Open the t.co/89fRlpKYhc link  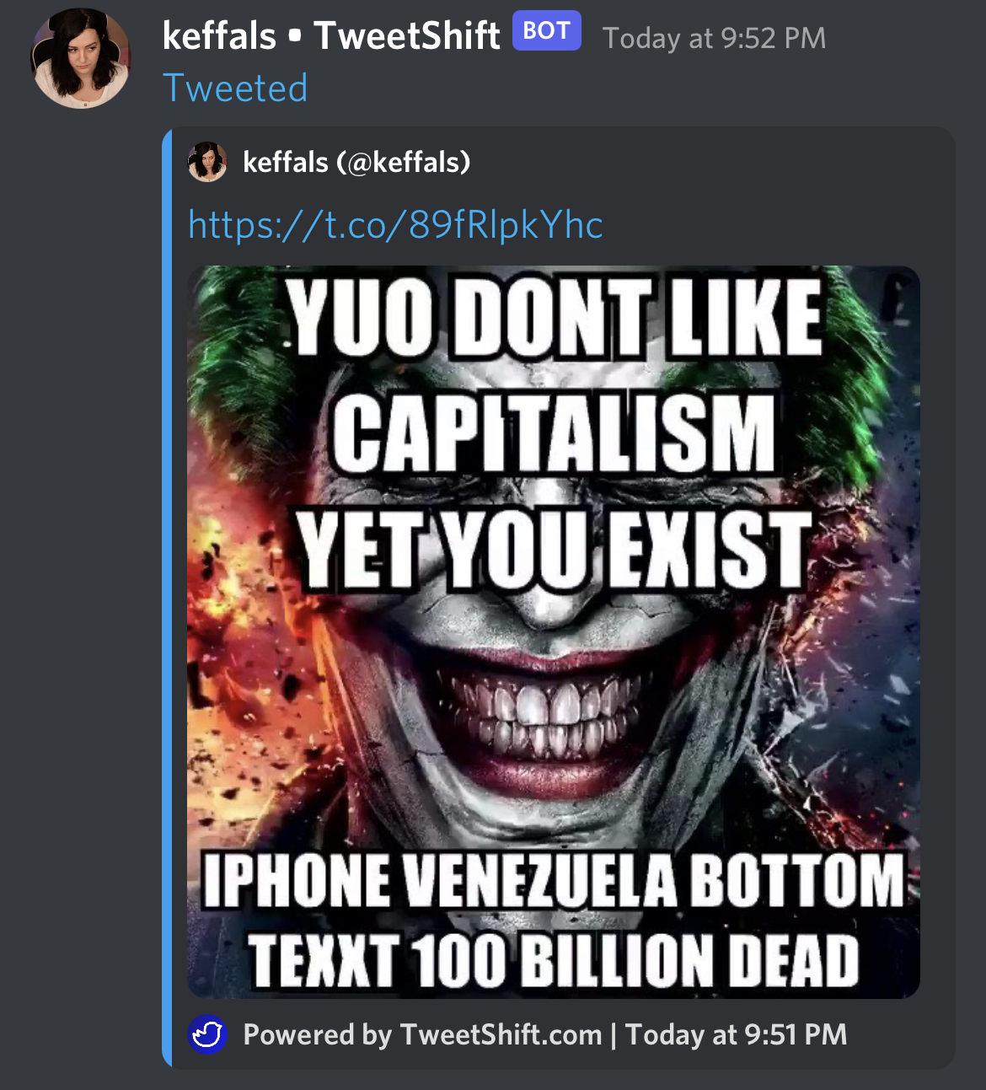tap(395, 225)
